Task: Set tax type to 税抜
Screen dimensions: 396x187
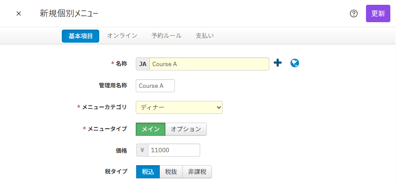Action: coord(171,172)
